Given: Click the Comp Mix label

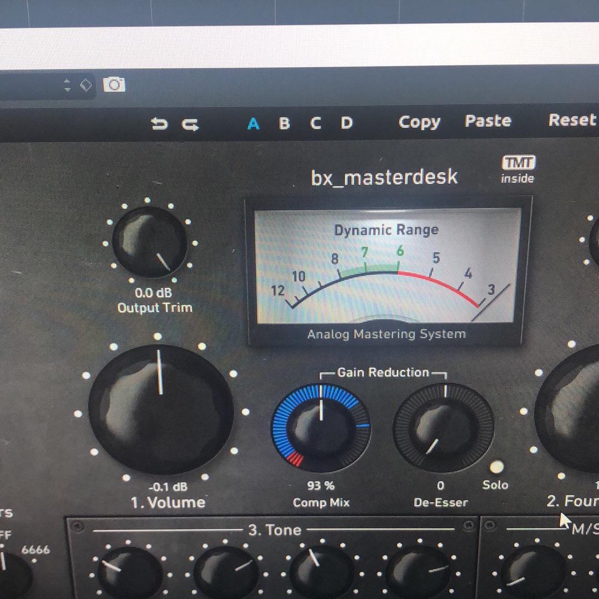Looking at the screenshot, I should tap(321, 502).
